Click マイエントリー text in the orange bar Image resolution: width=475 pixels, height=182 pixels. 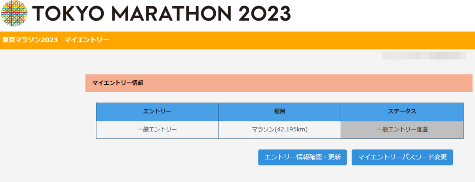[x=87, y=40]
